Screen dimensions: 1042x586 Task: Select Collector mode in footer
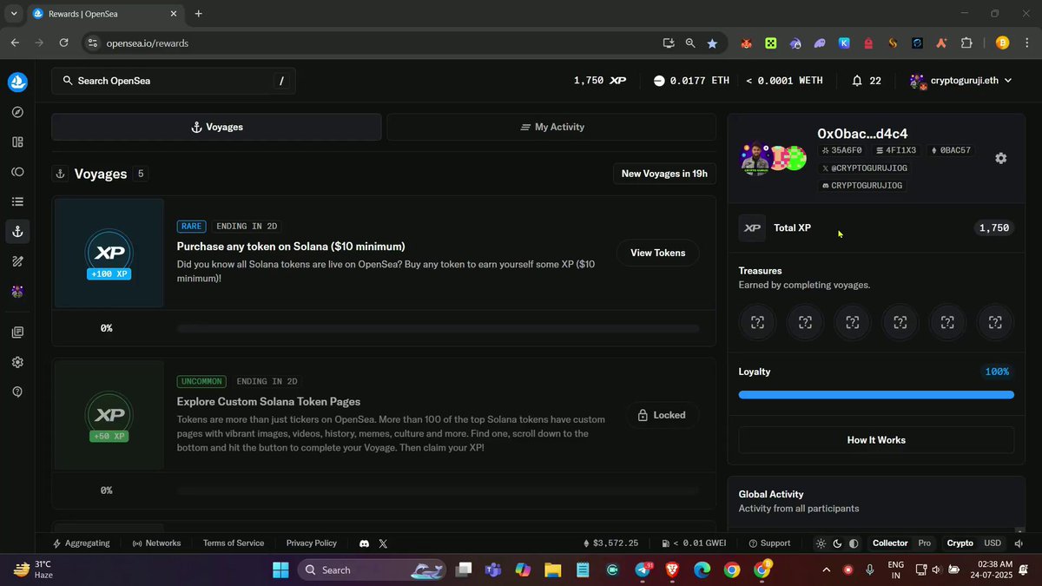pos(890,543)
